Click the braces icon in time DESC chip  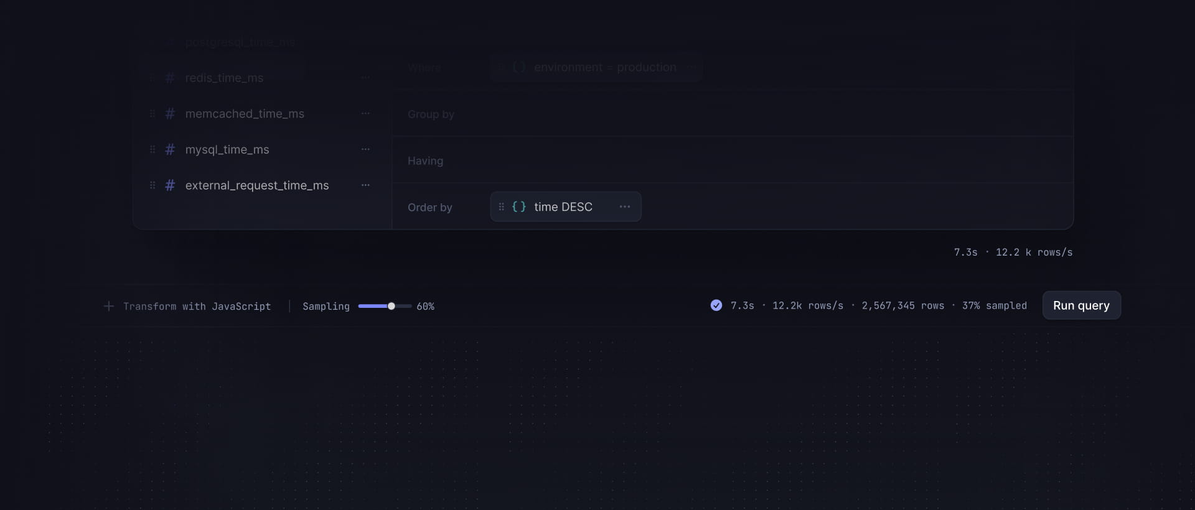519,206
